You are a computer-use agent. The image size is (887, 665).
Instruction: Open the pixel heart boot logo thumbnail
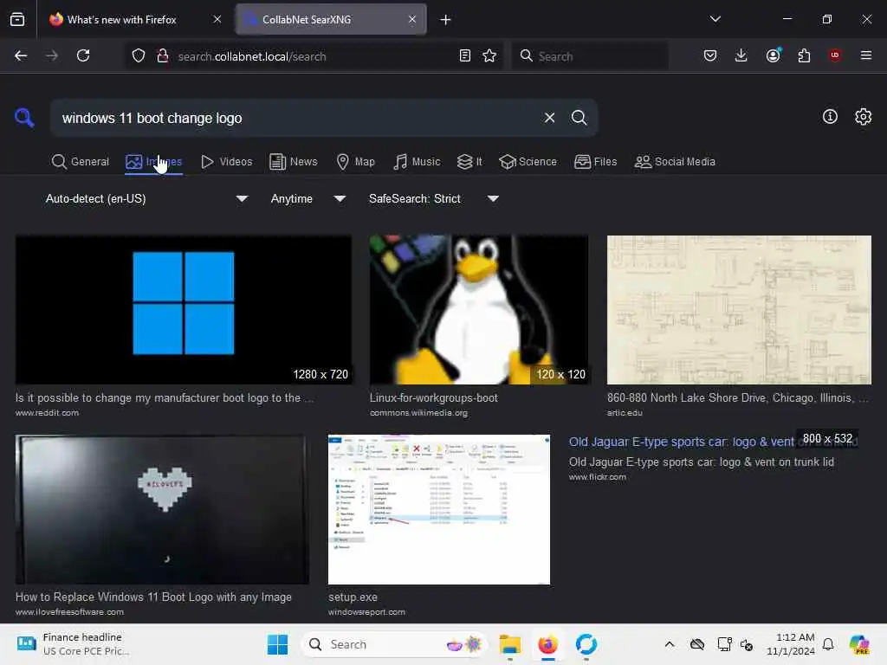click(x=162, y=509)
